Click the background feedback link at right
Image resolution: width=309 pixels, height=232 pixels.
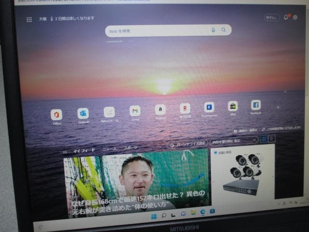coord(281,129)
